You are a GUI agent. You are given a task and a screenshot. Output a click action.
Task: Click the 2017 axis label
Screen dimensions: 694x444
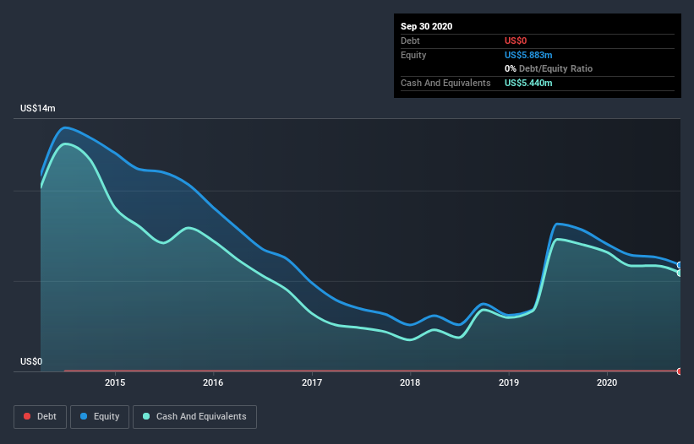(x=312, y=382)
